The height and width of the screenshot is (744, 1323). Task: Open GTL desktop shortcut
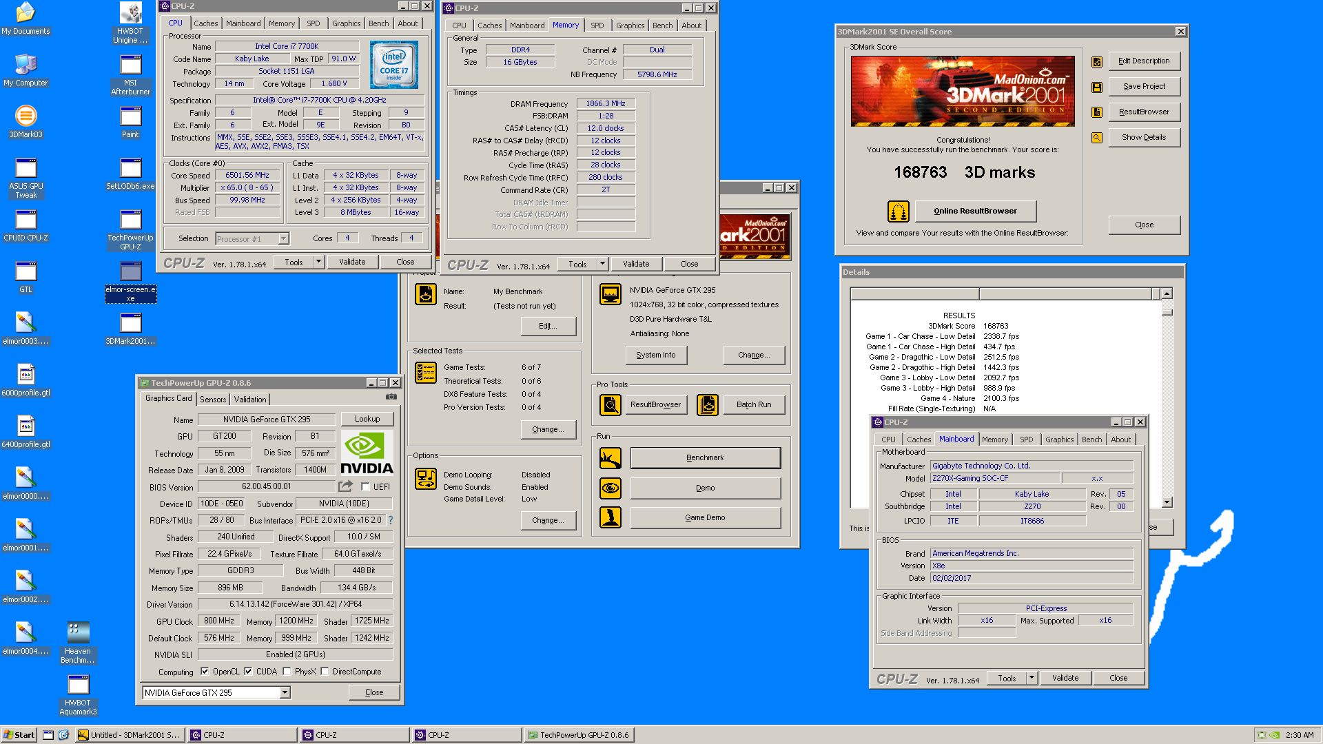pyautogui.click(x=25, y=277)
